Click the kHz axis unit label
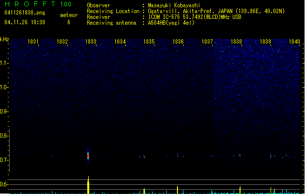This screenshot has height=194, width=305. (x=4, y=39)
